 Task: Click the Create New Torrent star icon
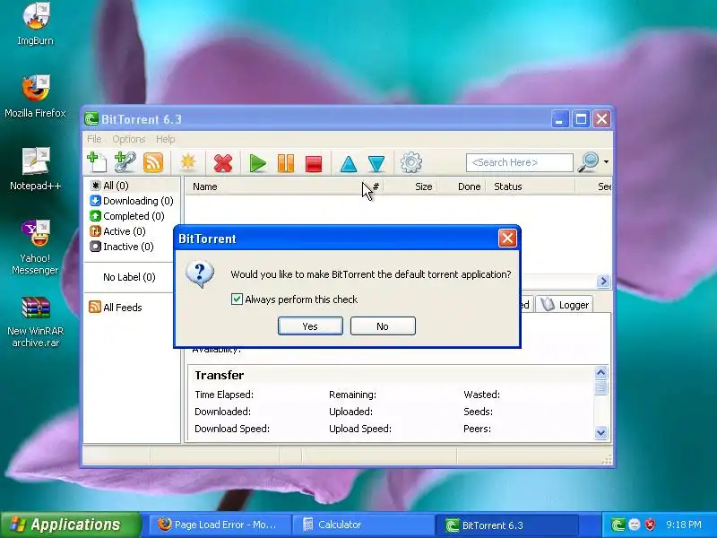pos(188,162)
